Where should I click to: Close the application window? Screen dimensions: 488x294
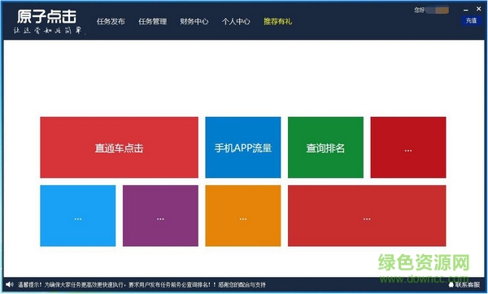[479, 9]
